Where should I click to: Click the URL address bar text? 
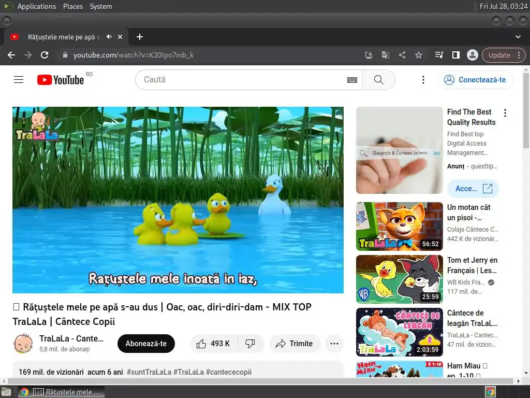134,55
